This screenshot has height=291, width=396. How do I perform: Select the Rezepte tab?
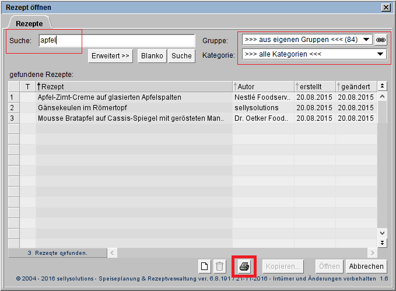pyautogui.click(x=29, y=23)
